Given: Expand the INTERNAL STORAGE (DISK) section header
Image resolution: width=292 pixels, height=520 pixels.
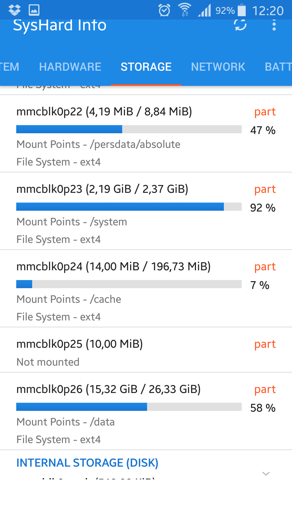Looking at the screenshot, I should 87,463.
